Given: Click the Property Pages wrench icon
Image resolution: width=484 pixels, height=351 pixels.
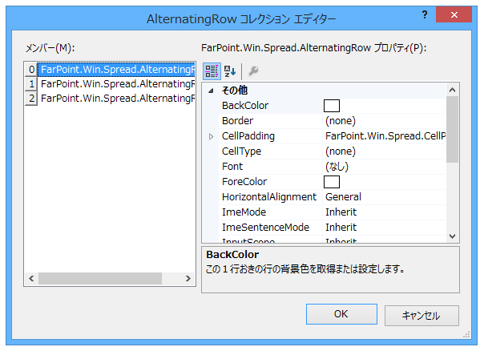Looking at the screenshot, I should click(253, 71).
